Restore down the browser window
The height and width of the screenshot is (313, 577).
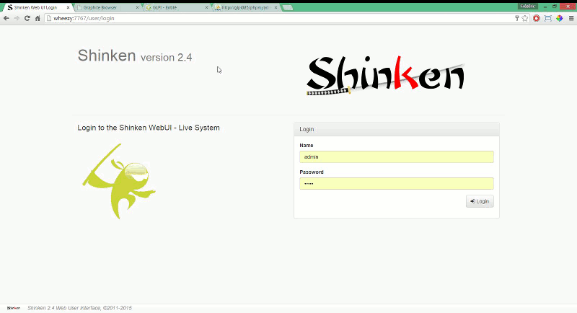coord(555,6)
